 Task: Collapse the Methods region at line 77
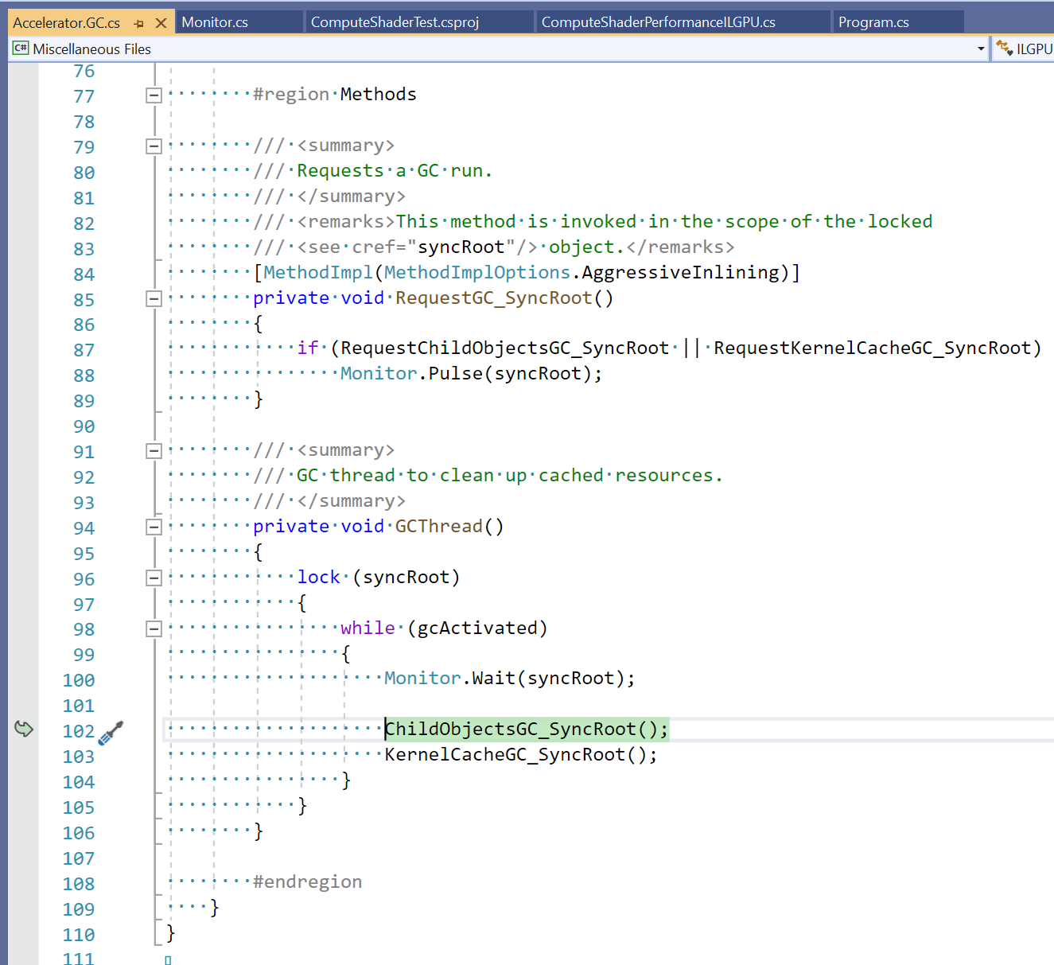point(154,95)
